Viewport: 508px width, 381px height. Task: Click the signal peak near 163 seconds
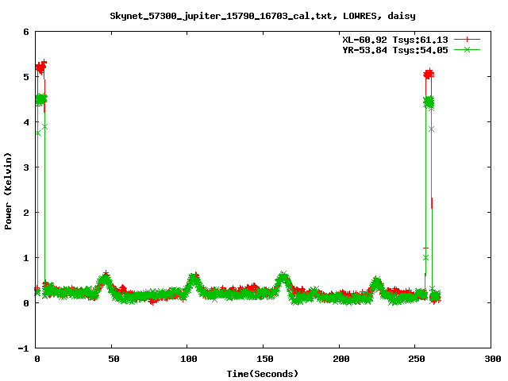283,279
